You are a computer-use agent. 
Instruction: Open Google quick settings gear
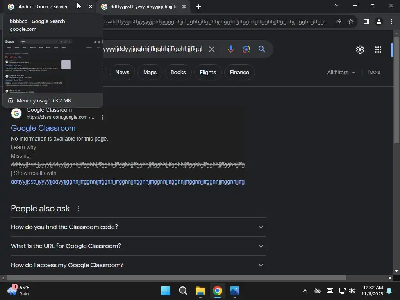360,50
